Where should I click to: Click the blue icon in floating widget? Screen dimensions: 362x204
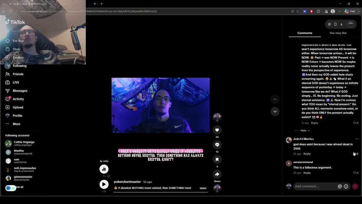(8, 188)
